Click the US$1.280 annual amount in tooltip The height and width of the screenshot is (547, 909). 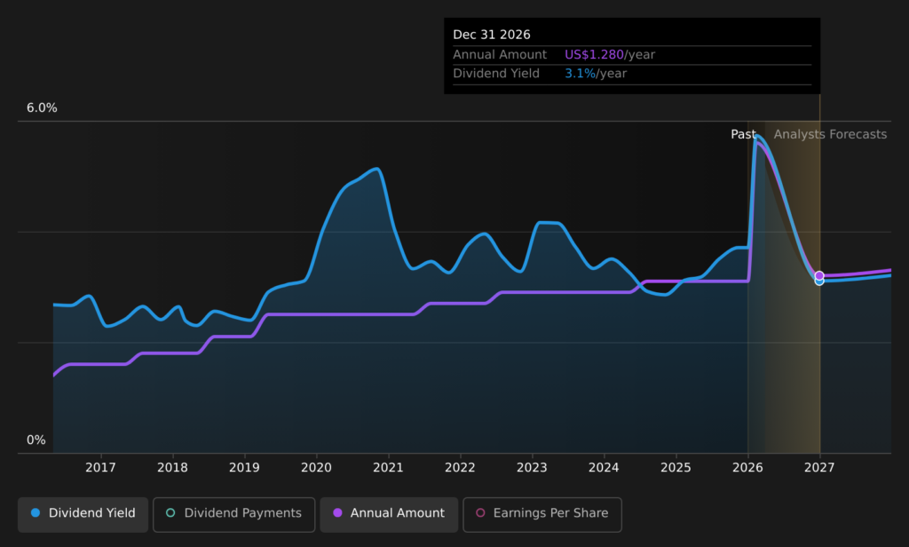click(593, 55)
